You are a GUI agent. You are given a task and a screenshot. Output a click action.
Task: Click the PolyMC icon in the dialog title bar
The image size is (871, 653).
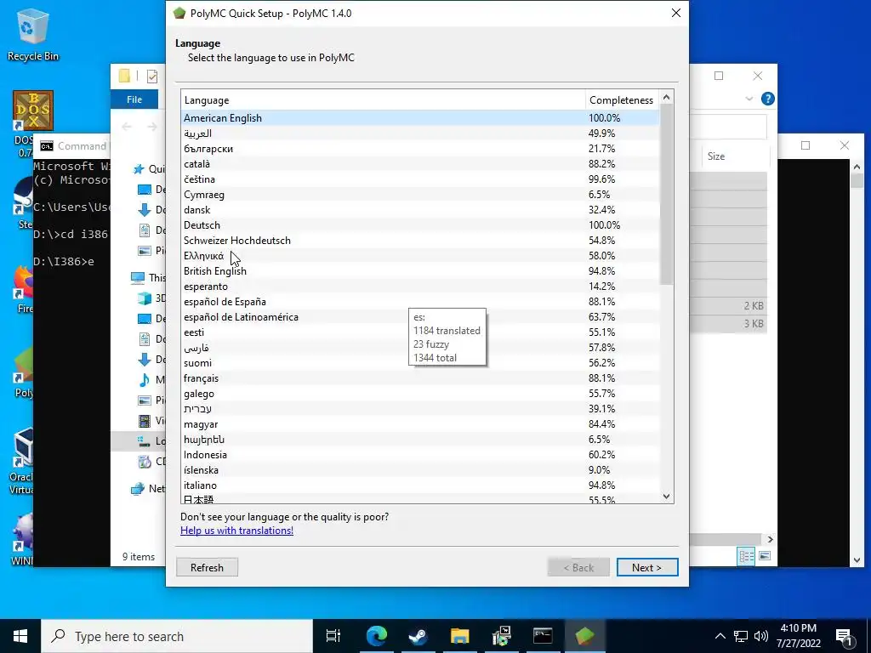[x=179, y=13]
